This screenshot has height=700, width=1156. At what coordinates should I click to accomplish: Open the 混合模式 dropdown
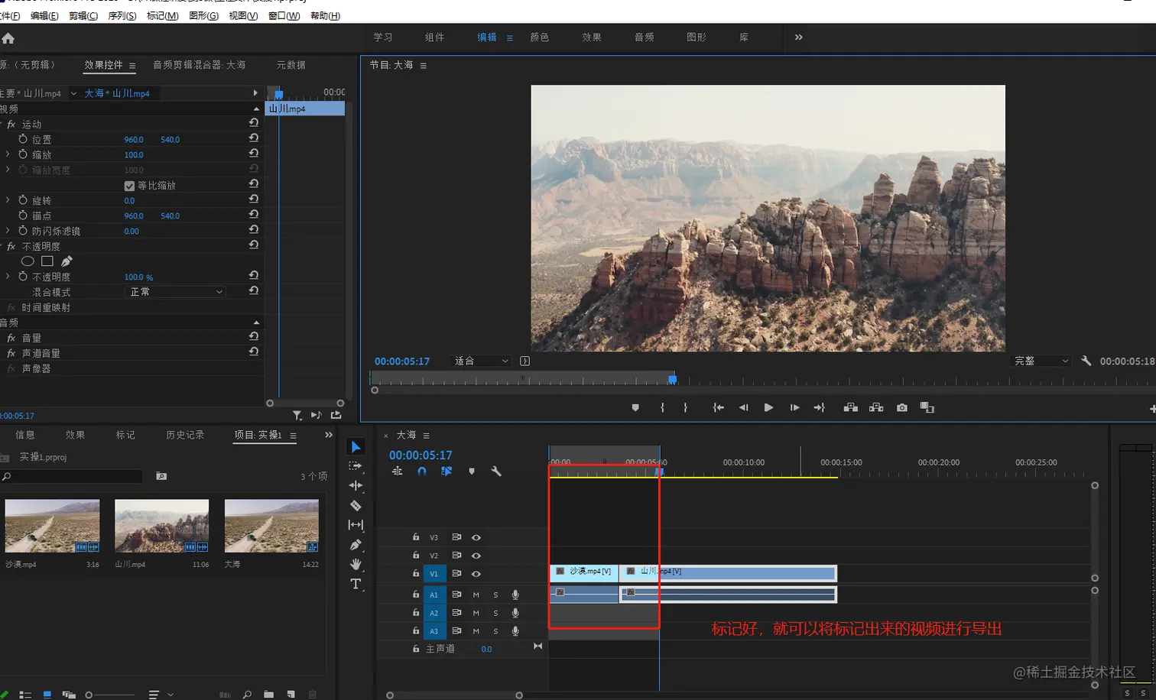pos(176,292)
